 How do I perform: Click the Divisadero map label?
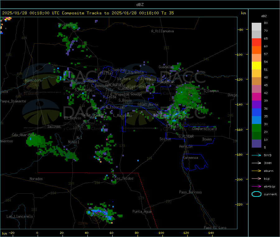[67, 25]
